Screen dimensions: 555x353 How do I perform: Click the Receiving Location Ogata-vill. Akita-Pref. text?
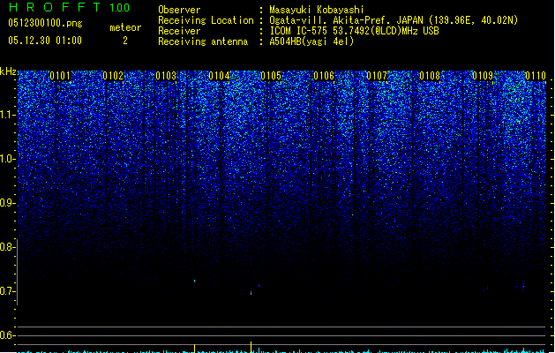[394, 20]
